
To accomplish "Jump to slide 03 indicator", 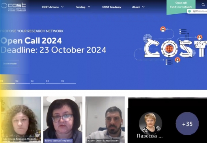I will pos(38,82).
